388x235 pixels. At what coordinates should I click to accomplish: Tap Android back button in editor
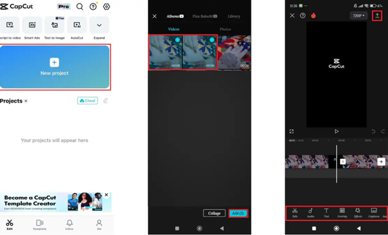pos(359,229)
